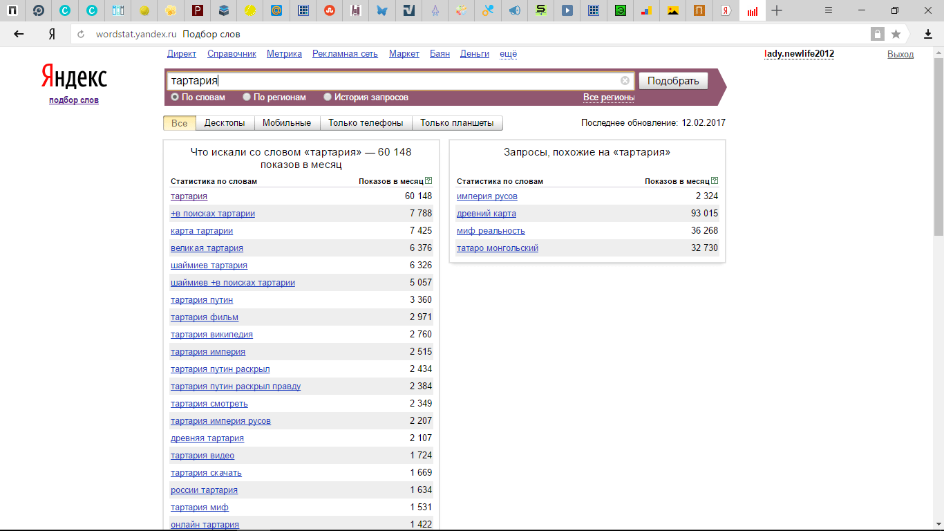Screen dimensions: 944x531
Task: Select the По регионам radio button
Action: 247,97
